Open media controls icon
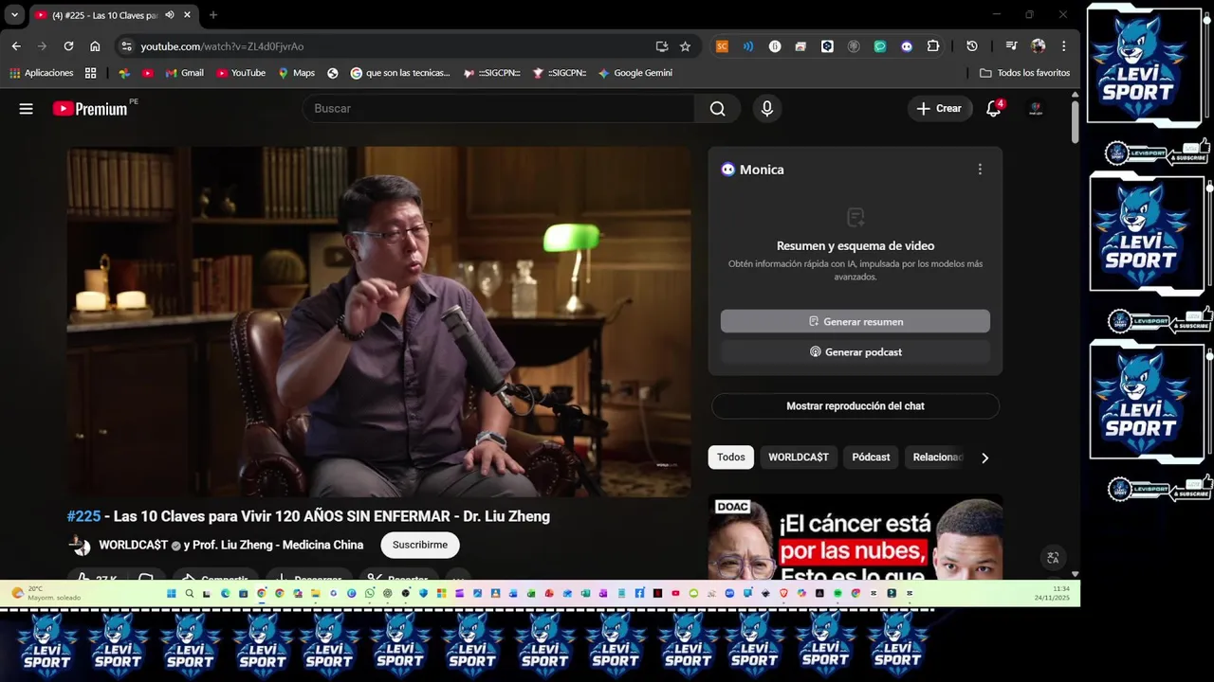This screenshot has height=682, width=1214. tap(1011, 46)
